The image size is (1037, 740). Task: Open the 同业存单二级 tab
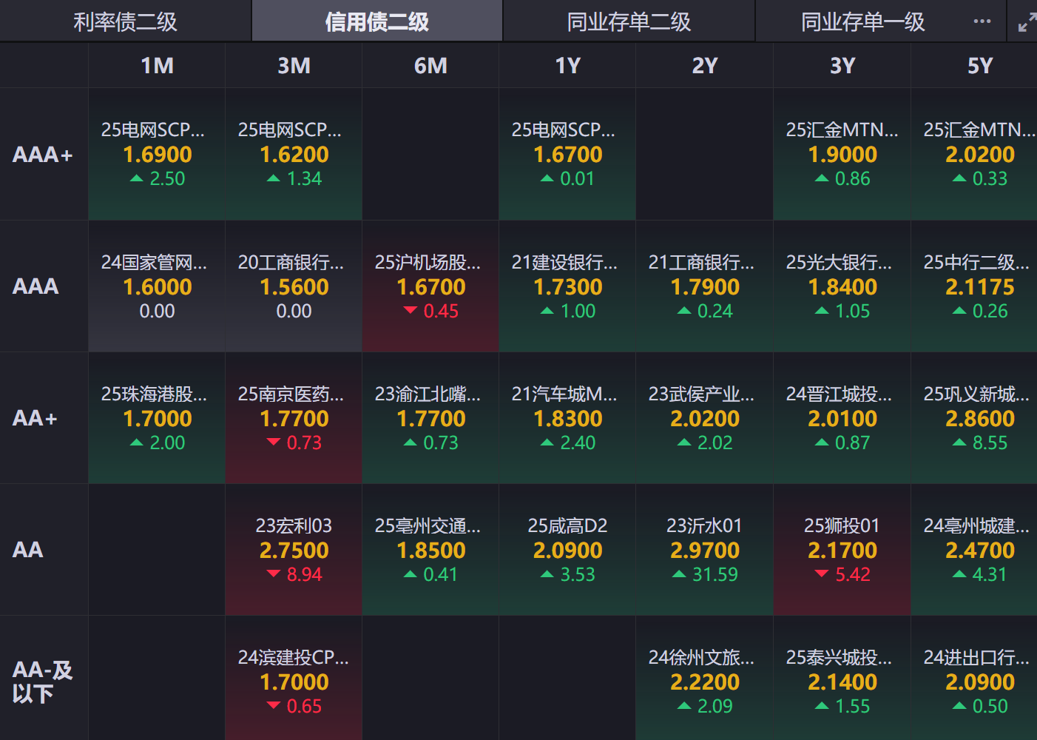point(629,21)
